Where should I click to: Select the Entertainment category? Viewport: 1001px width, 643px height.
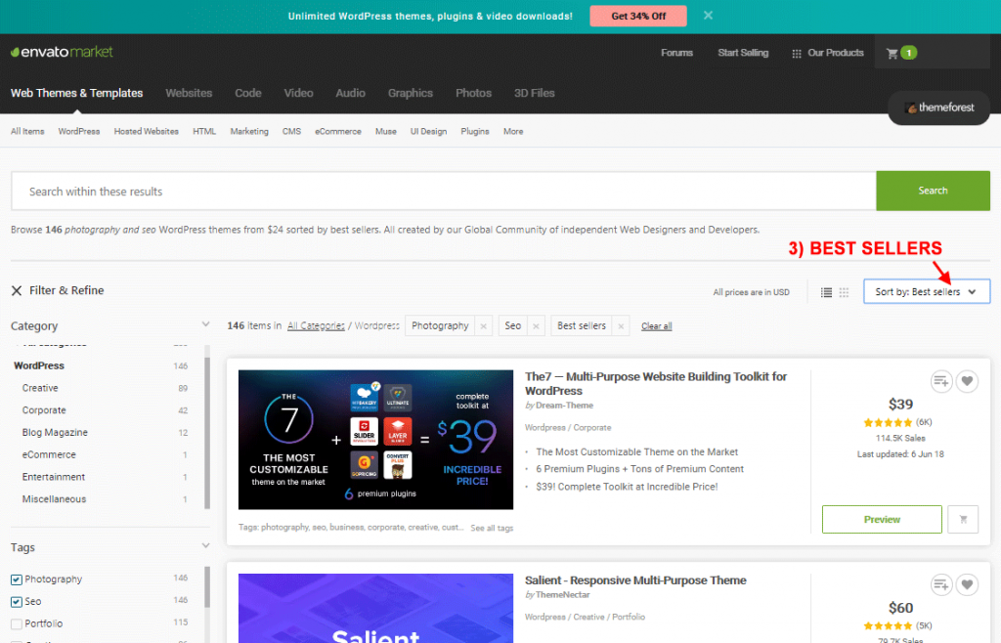click(x=54, y=477)
